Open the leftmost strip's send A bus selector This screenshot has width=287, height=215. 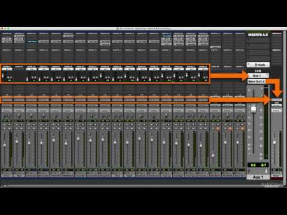7,69
